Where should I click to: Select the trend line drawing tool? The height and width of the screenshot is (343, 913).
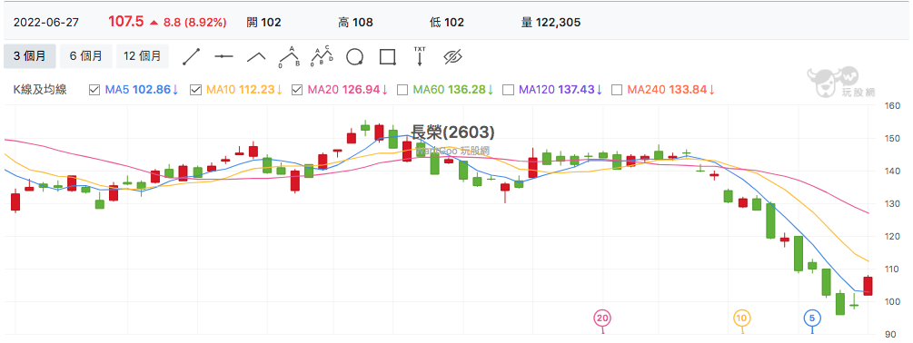click(x=192, y=56)
